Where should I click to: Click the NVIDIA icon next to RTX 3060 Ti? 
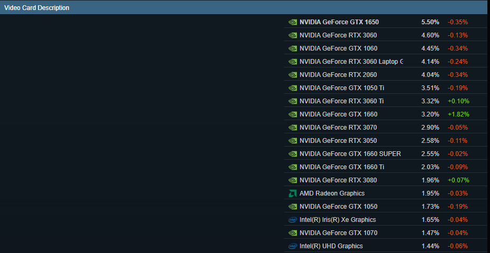click(293, 101)
